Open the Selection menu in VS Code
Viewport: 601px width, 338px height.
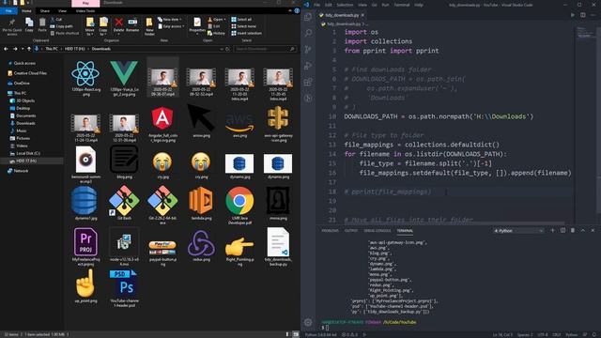click(345, 5)
